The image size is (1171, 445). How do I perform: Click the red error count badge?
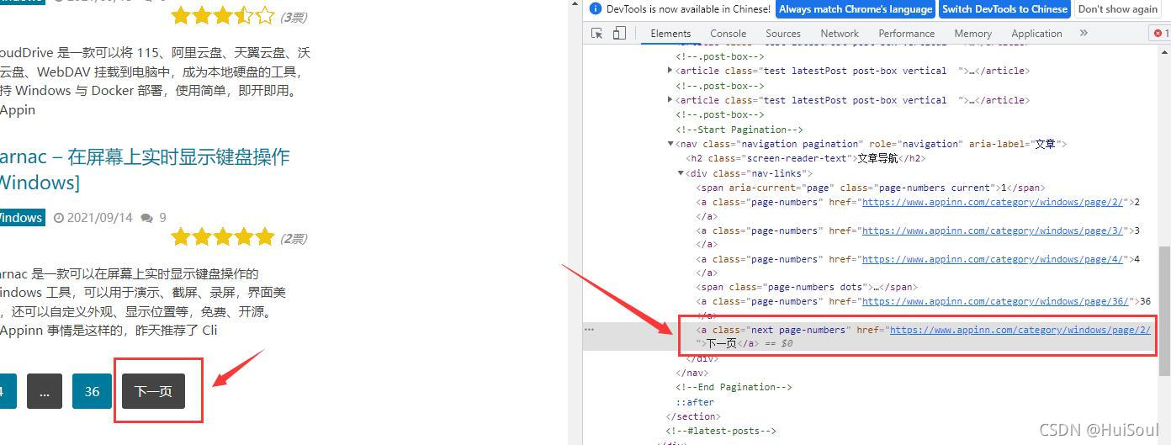1161,34
